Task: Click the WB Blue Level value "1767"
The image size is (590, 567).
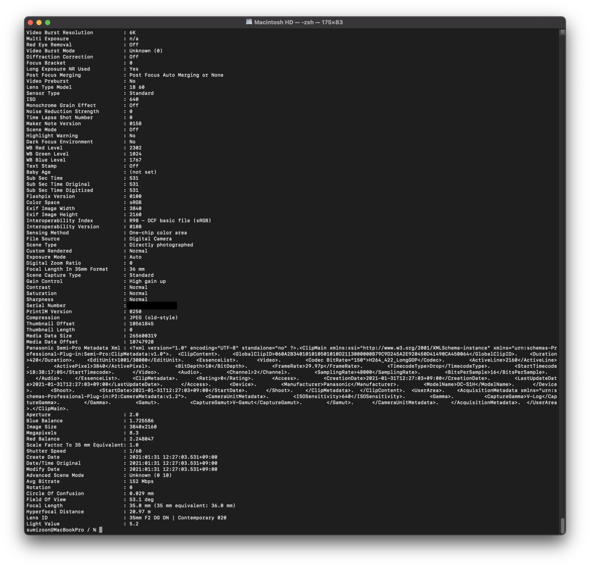Action: [136, 160]
